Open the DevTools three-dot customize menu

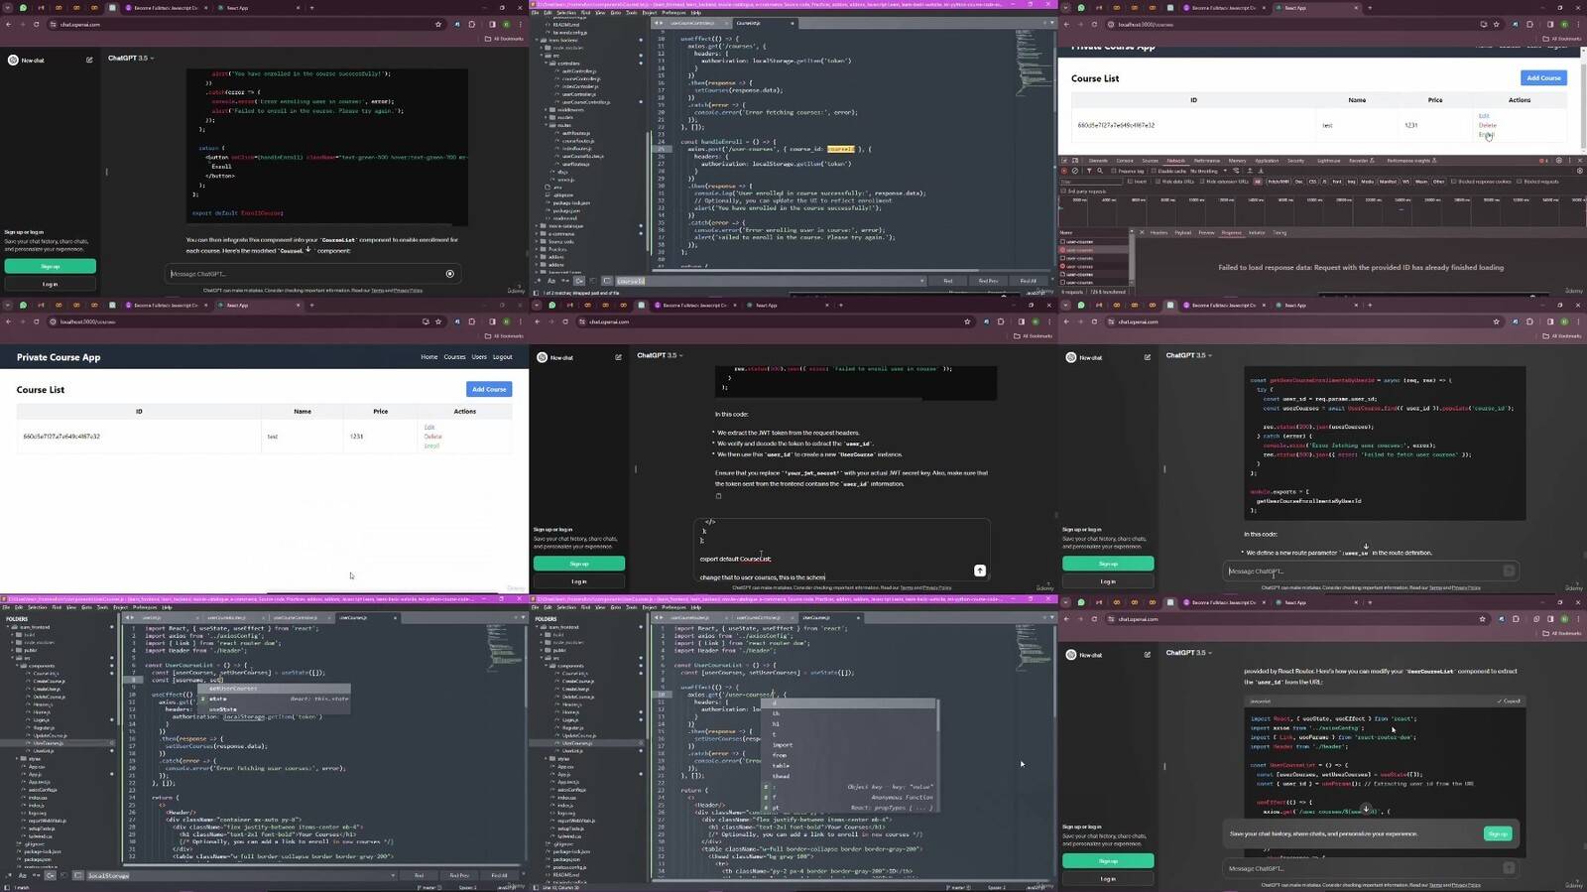1570,160
